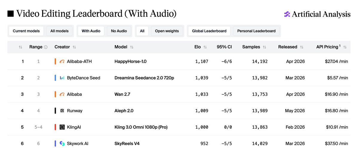Open Kling 3.0 Omni 1080p (Pro) model
Screen dimensions: 358x159
pyautogui.click(x=141, y=127)
